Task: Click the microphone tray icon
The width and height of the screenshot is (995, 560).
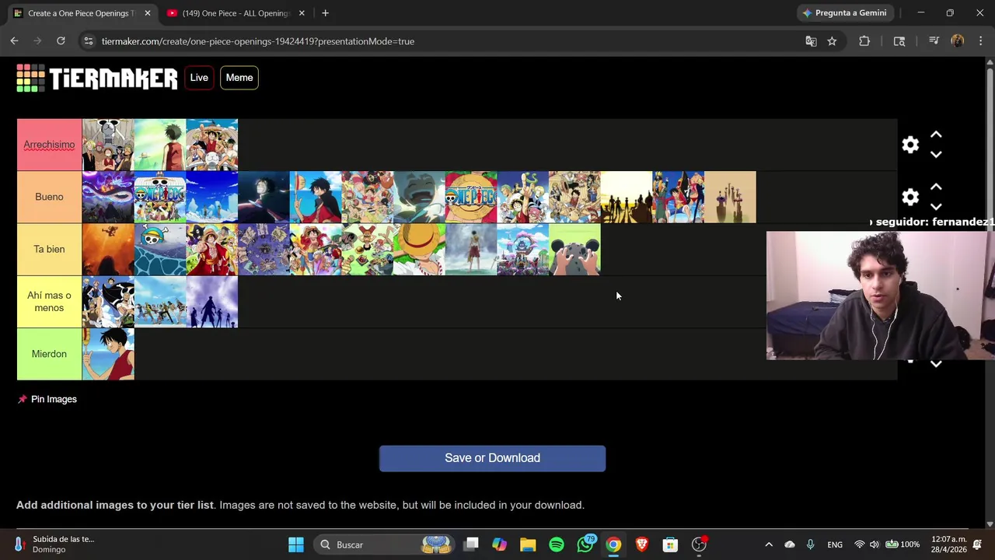Action: coord(810,544)
